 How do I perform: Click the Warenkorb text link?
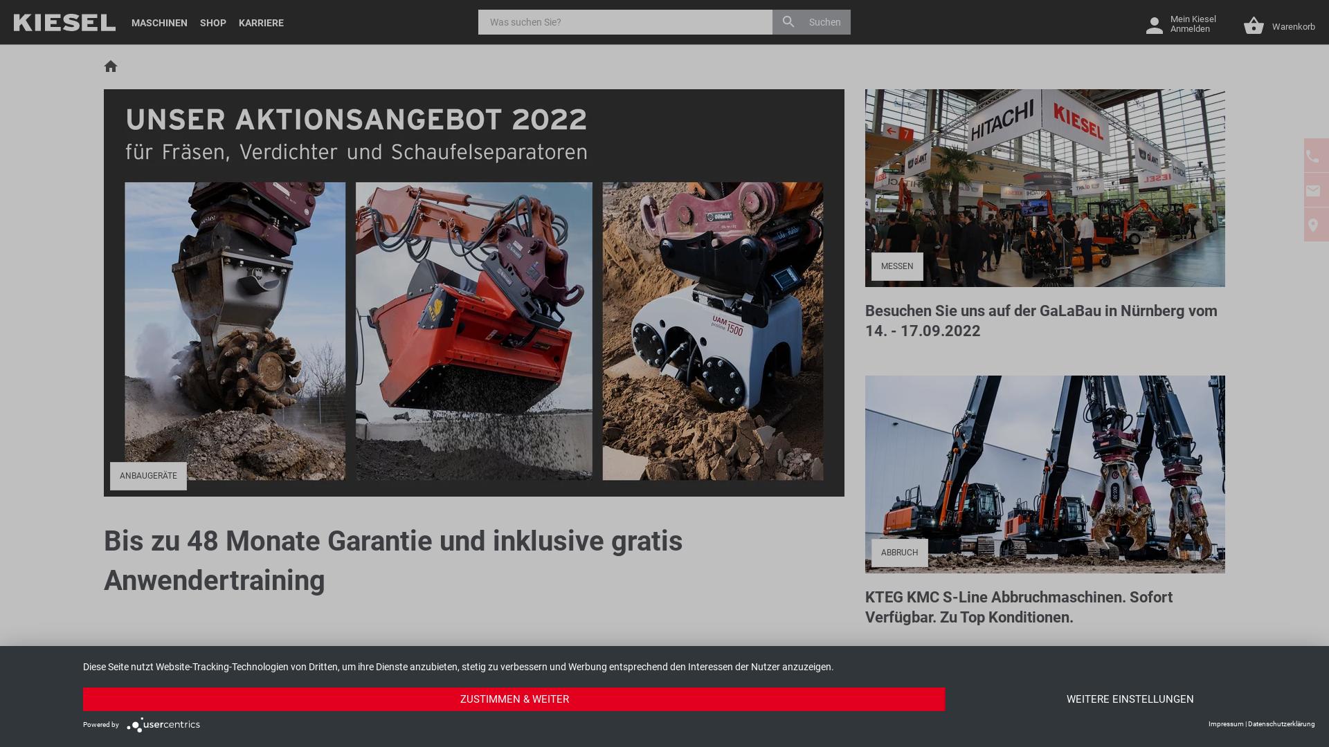point(1293,26)
